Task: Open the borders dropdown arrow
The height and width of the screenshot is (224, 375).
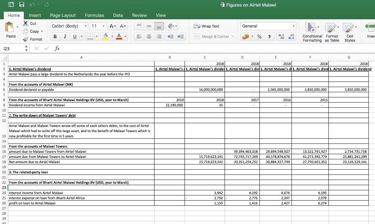Action: [x=97, y=36]
